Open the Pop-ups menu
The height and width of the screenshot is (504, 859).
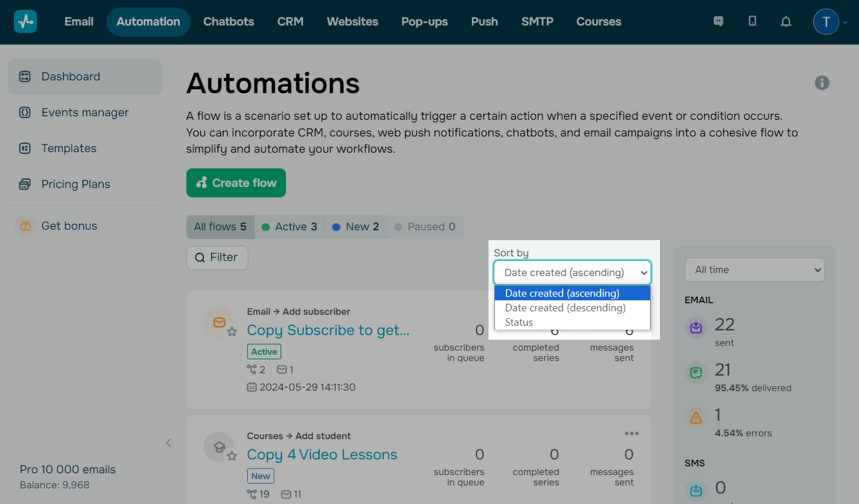425,21
